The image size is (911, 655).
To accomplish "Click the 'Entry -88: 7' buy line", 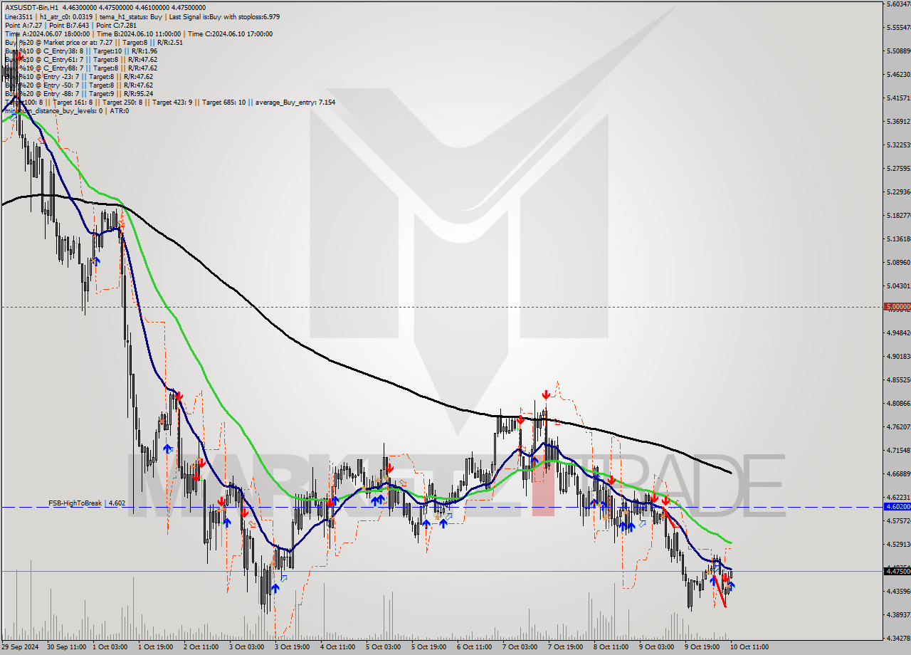I will [78, 93].
